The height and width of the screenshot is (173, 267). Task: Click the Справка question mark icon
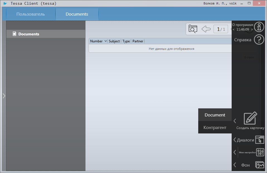coord(259,40)
